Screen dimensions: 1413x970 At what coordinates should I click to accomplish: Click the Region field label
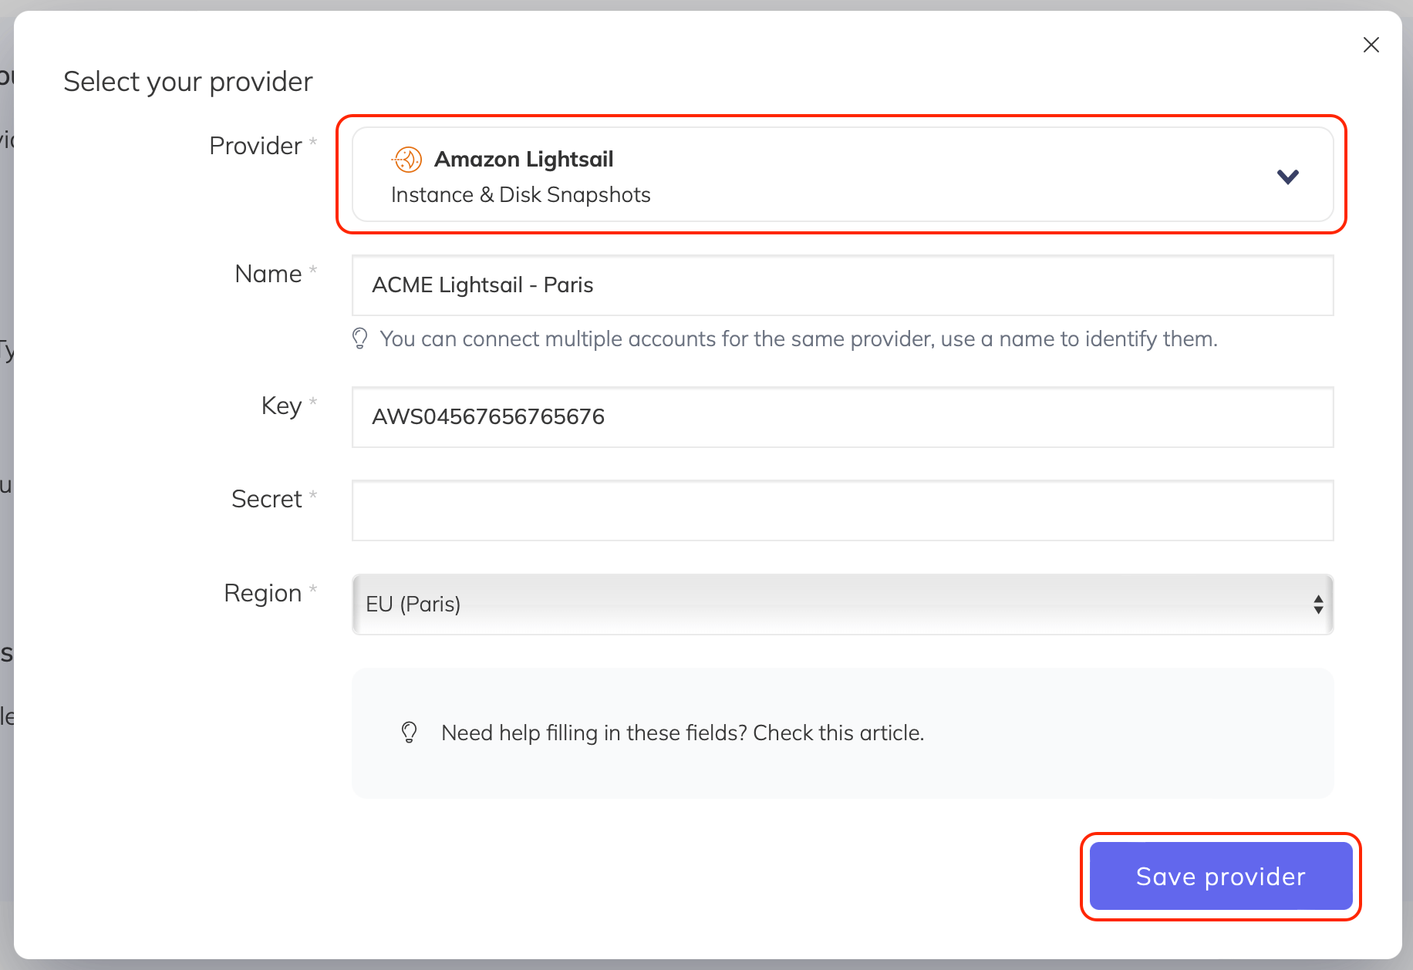click(x=262, y=593)
